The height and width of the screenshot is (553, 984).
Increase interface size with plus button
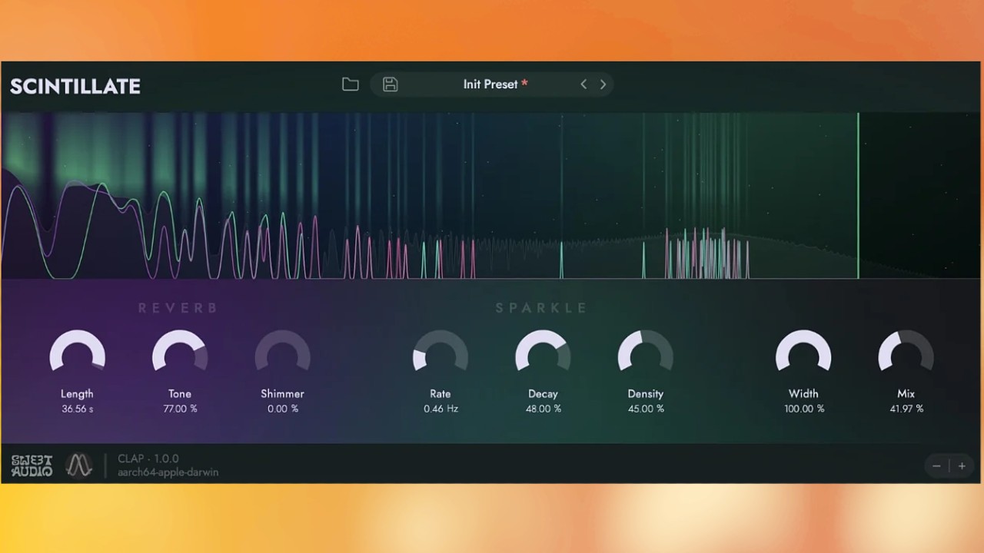[x=962, y=465]
